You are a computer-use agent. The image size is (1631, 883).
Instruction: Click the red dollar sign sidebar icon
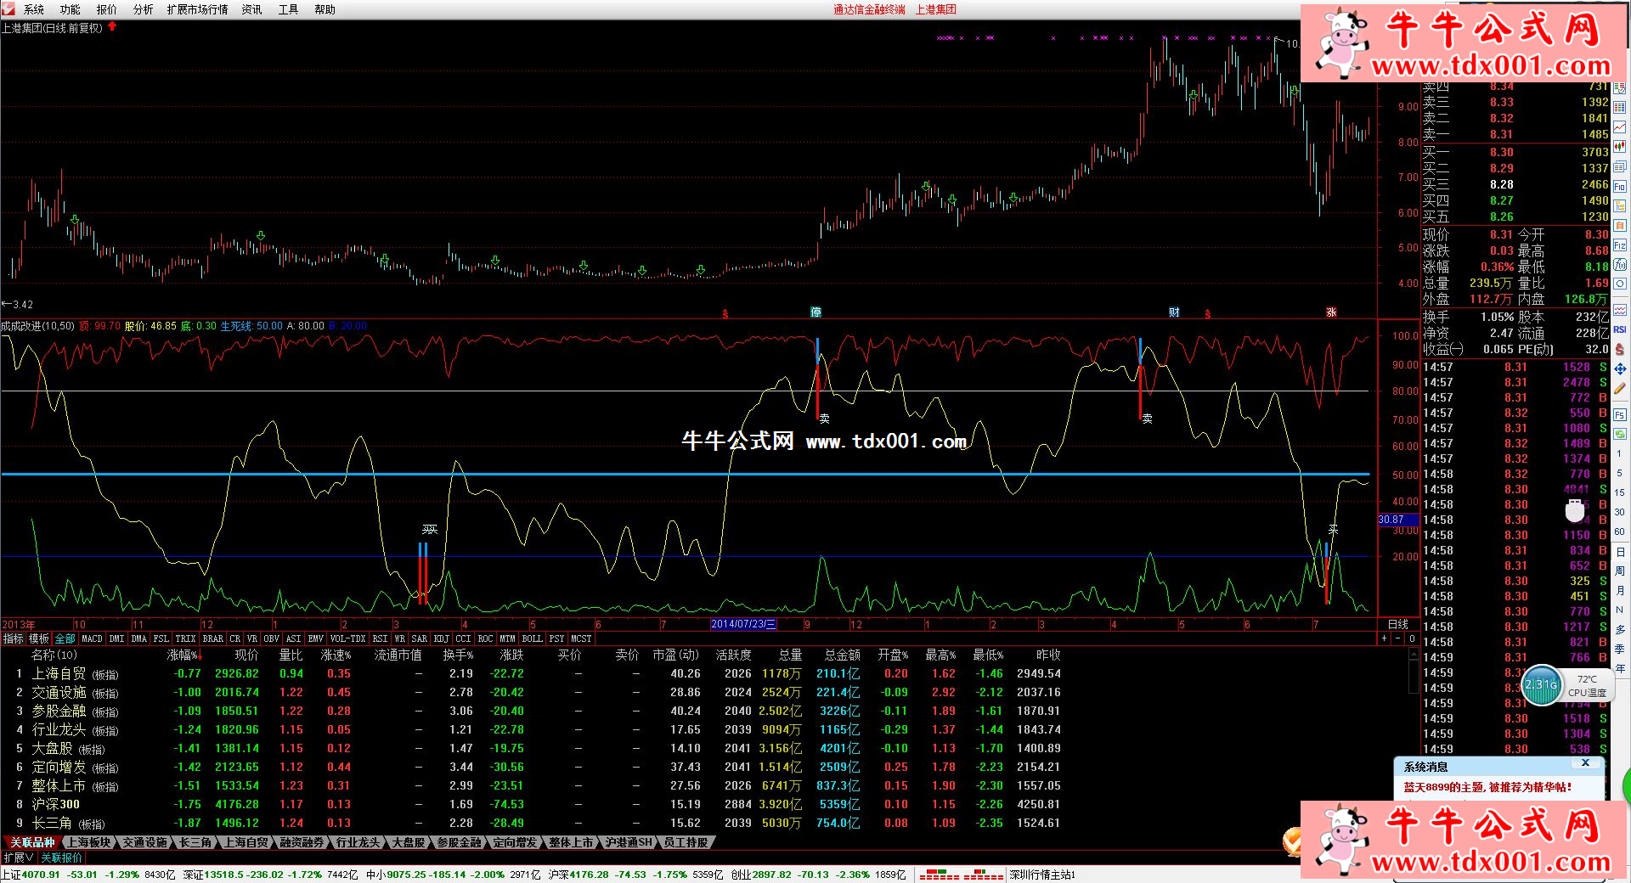[x=1620, y=349]
